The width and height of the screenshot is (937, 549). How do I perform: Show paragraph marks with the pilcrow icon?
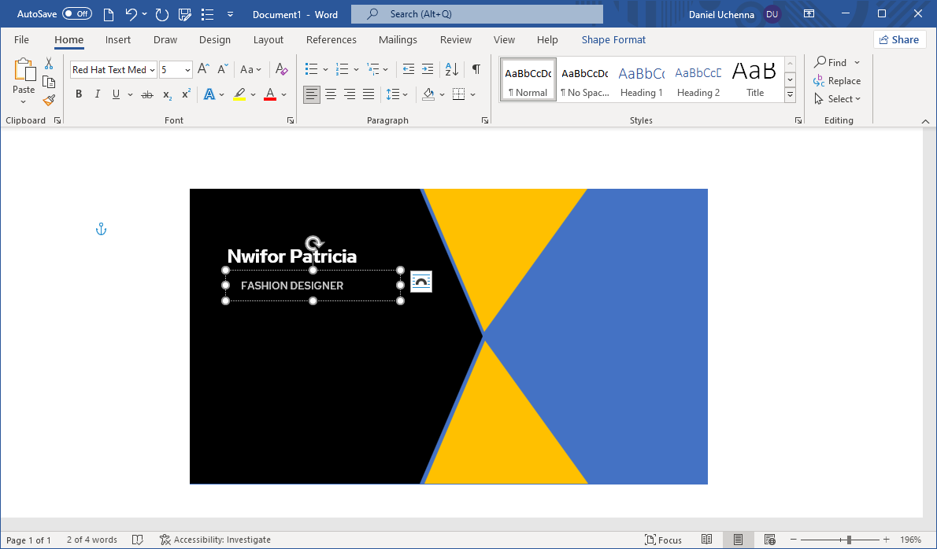pyautogui.click(x=476, y=69)
